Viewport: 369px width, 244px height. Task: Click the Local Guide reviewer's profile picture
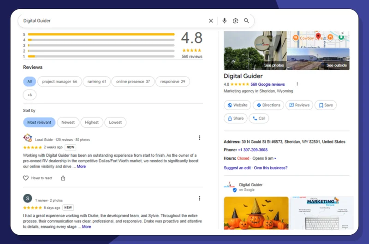[x=28, y=137]
